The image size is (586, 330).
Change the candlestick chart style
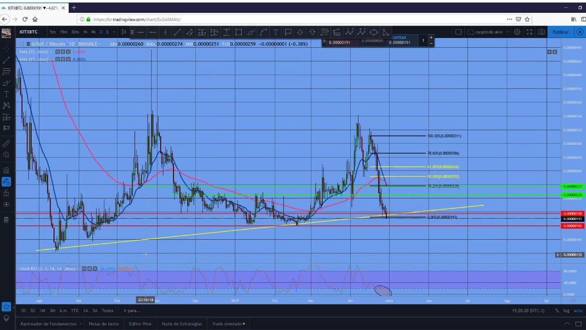124,32
